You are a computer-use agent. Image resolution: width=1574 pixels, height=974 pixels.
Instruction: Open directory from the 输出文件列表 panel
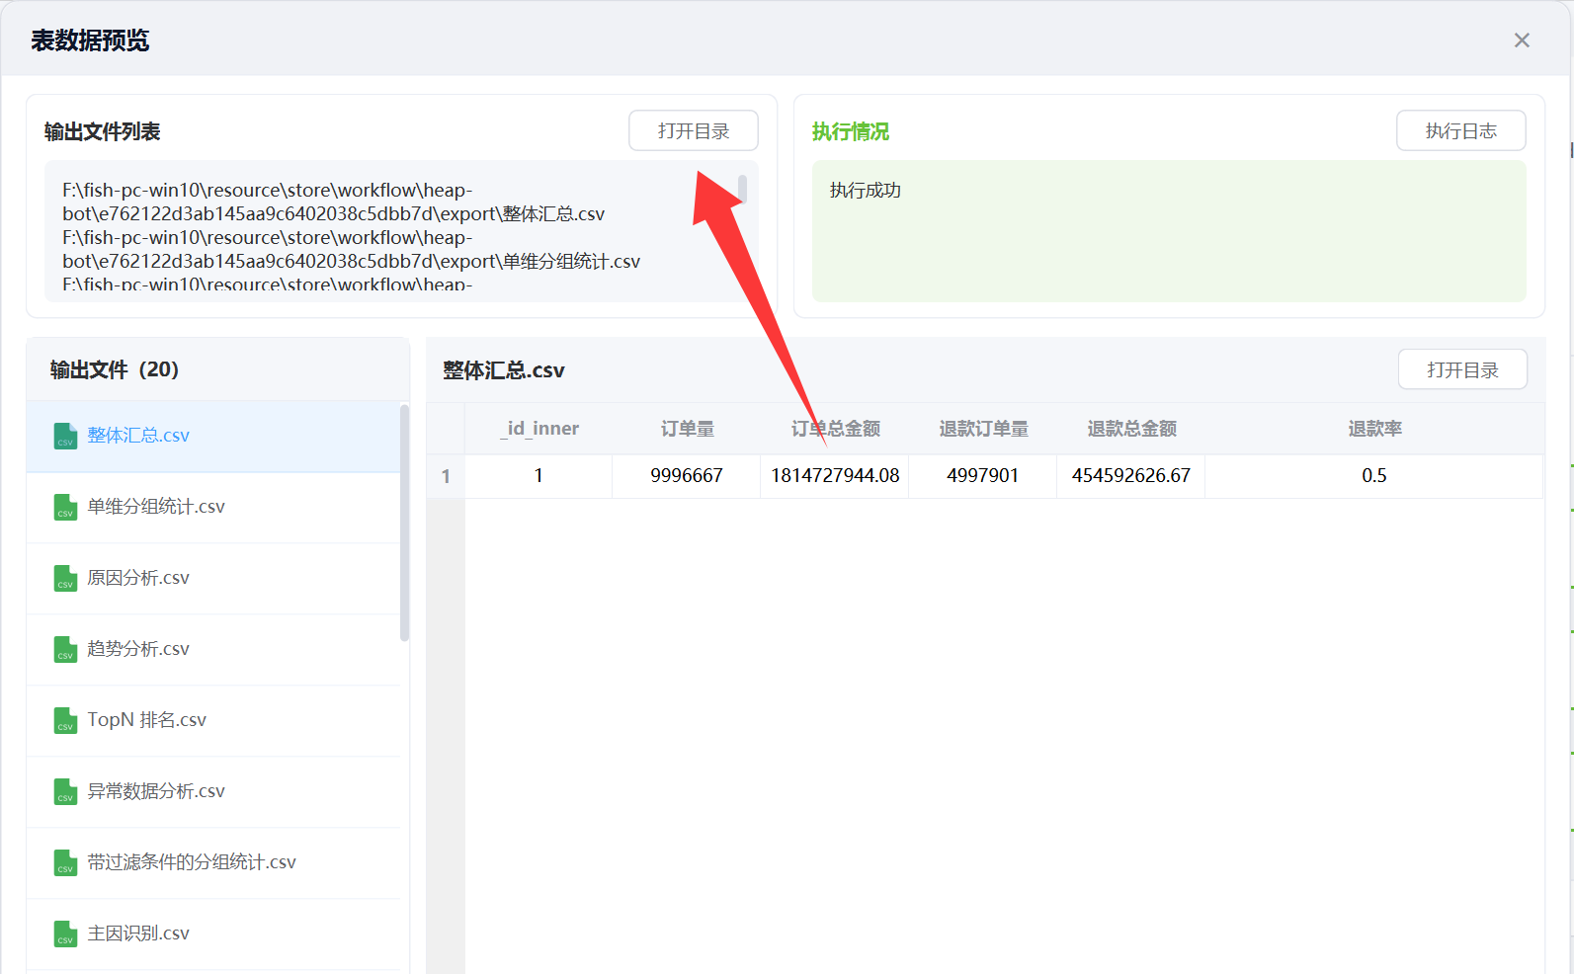point(693,131)
